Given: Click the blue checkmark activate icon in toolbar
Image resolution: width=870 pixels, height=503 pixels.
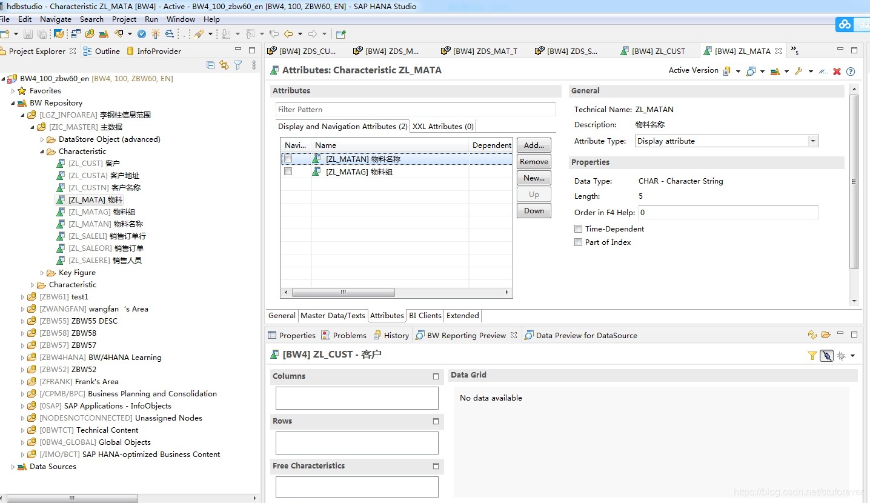Looking at the screenshot, I should [x=142, y=34].
